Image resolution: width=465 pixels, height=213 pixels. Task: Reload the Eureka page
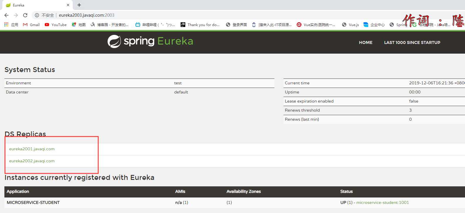[25, 15]
